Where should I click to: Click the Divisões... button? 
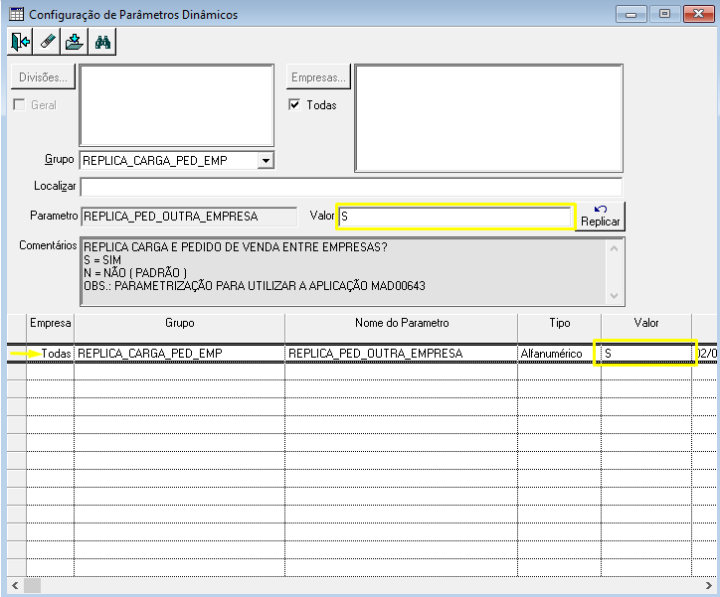pos(43,77)
